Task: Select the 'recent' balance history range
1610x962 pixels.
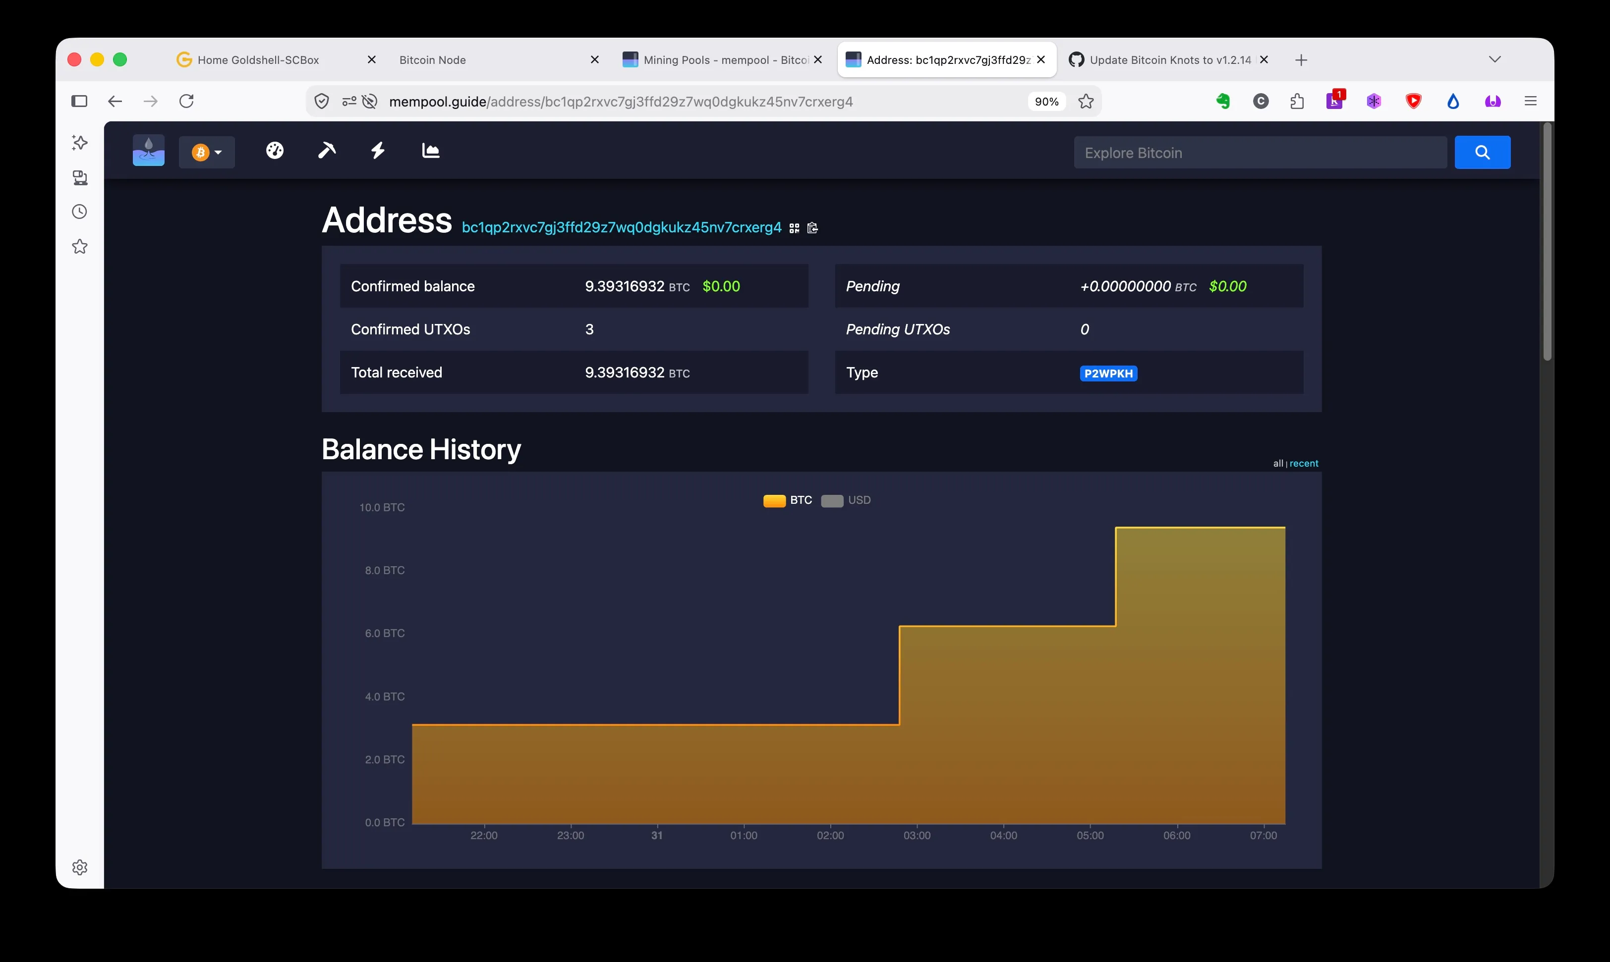Action: [1304, 464]
